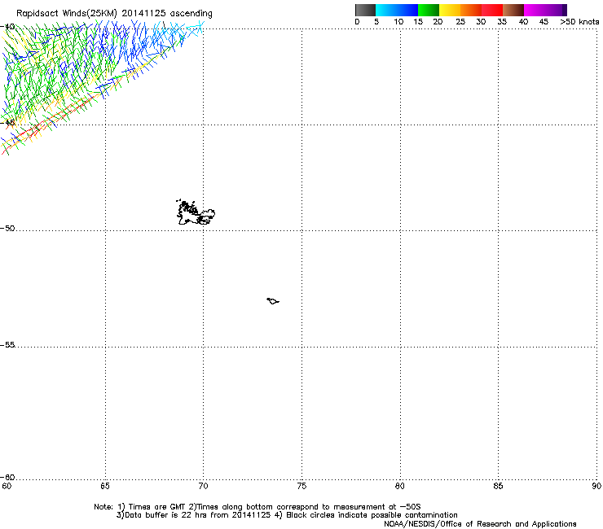This screenshot has height=529, width=603.
Task: Click the 'NOAA/NESDIS/Office of Research and Applications' credit
Action: tap(480, 524)
